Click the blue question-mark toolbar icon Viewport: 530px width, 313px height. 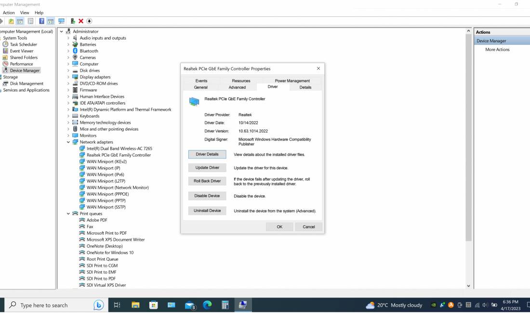coord(41,21)
